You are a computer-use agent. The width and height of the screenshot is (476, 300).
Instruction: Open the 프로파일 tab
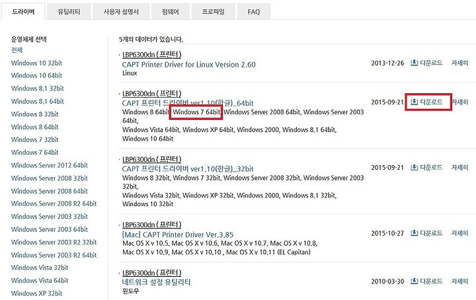pyautogui.click(x=213, y=11)
